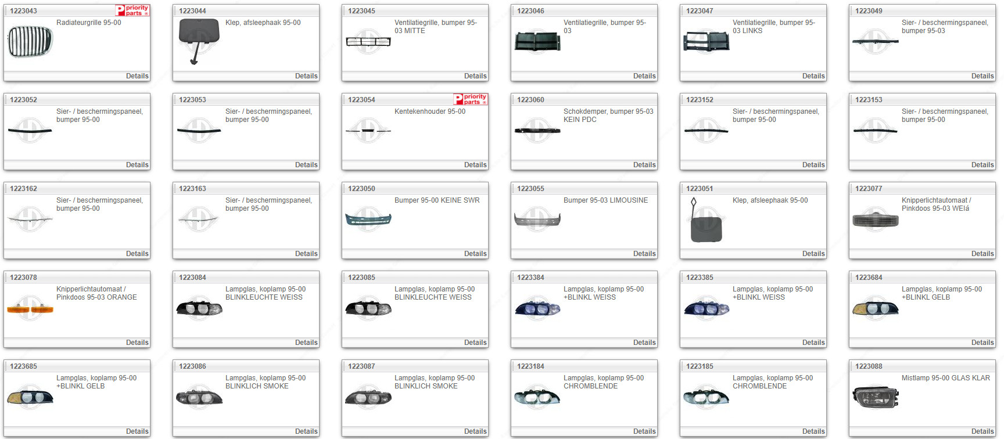Open the bumper grille image for 1223046
The height and width of the screenshot is (439, 1004).
click(x=537, y=42)
